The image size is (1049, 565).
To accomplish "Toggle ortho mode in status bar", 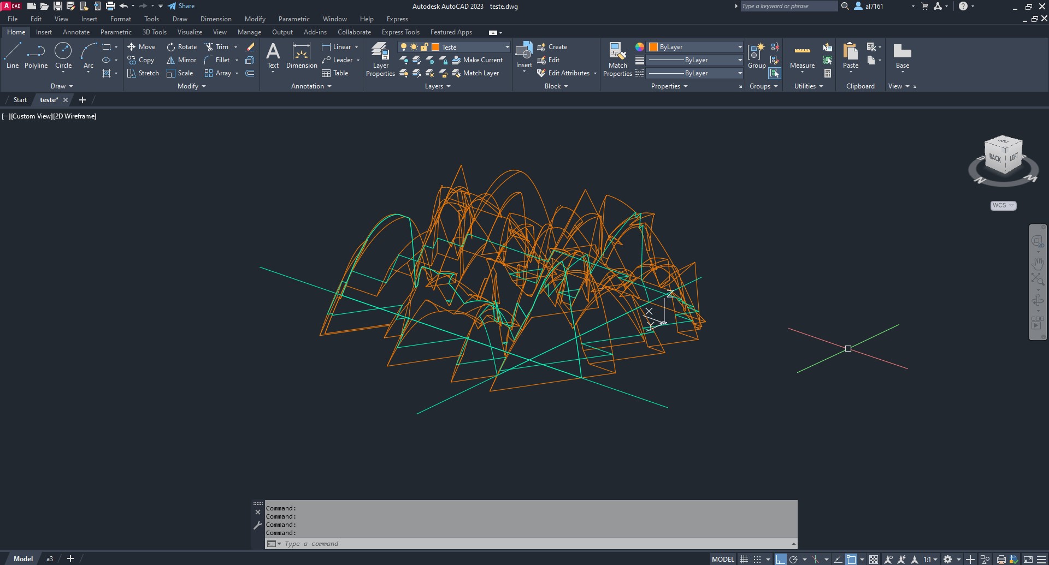I will pyautogui.click(x=780, y=559).
